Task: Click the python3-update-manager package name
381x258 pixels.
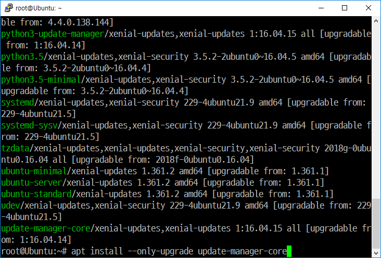Action: (x=53, y=34)
